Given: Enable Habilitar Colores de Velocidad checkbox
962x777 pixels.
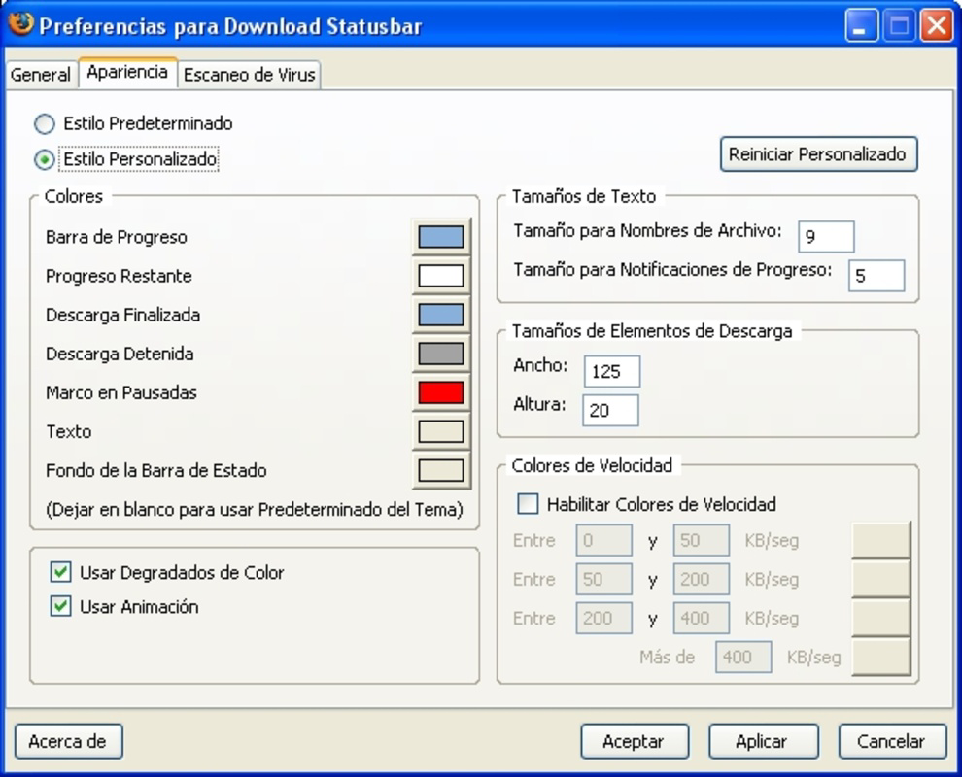Looking at the screenshot, I should [x=528, y=504].
